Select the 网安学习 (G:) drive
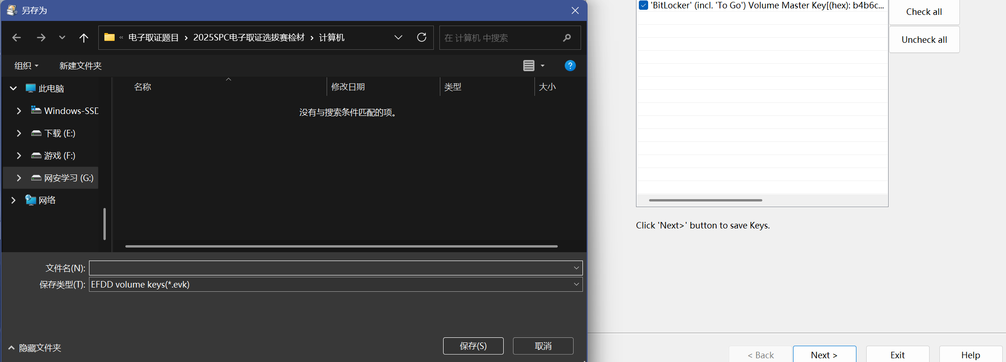 coord(68,178)
